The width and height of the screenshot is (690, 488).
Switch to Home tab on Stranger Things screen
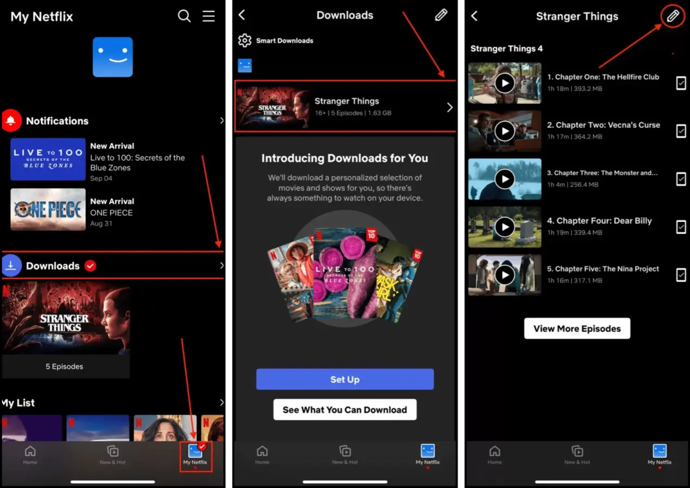pos(495,455)
